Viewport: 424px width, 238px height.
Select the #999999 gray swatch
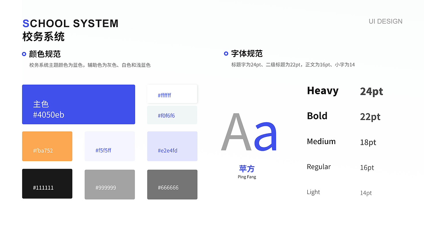(x=110, y=184)
